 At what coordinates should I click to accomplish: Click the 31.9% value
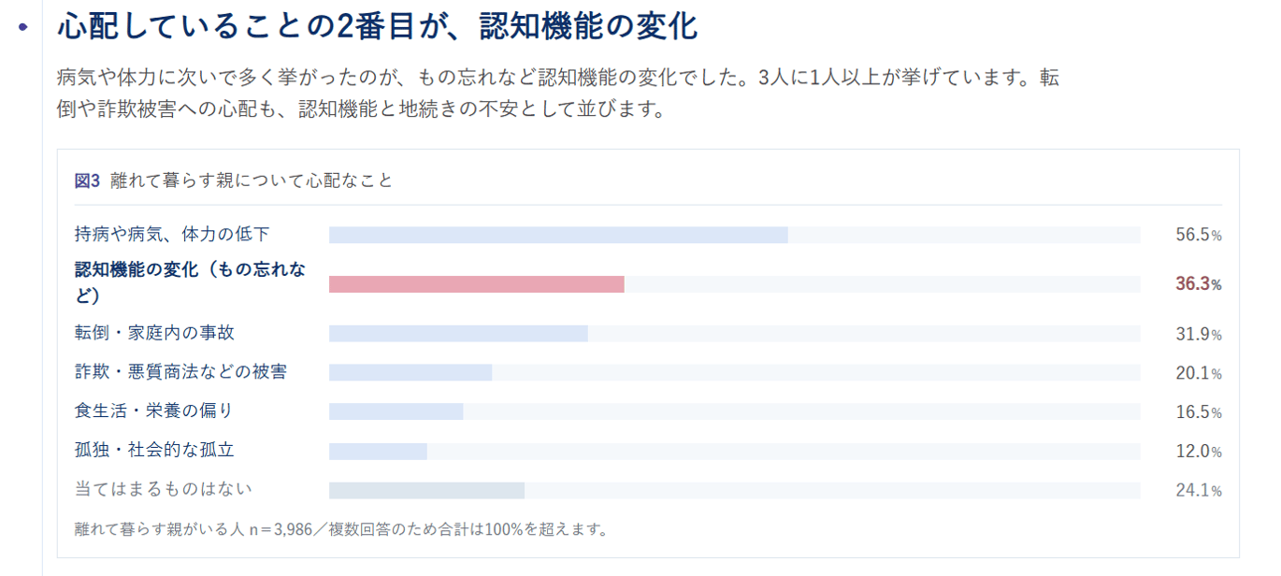(1199, 334)
